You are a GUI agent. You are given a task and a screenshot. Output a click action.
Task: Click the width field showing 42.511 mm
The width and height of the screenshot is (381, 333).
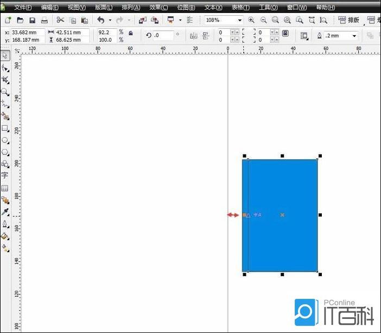[72, 33]
